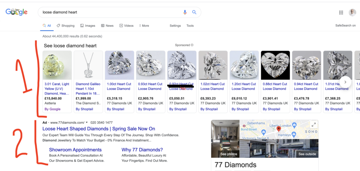
Task: Switch to the Videos tab
Action: click(x=127, y=26)
